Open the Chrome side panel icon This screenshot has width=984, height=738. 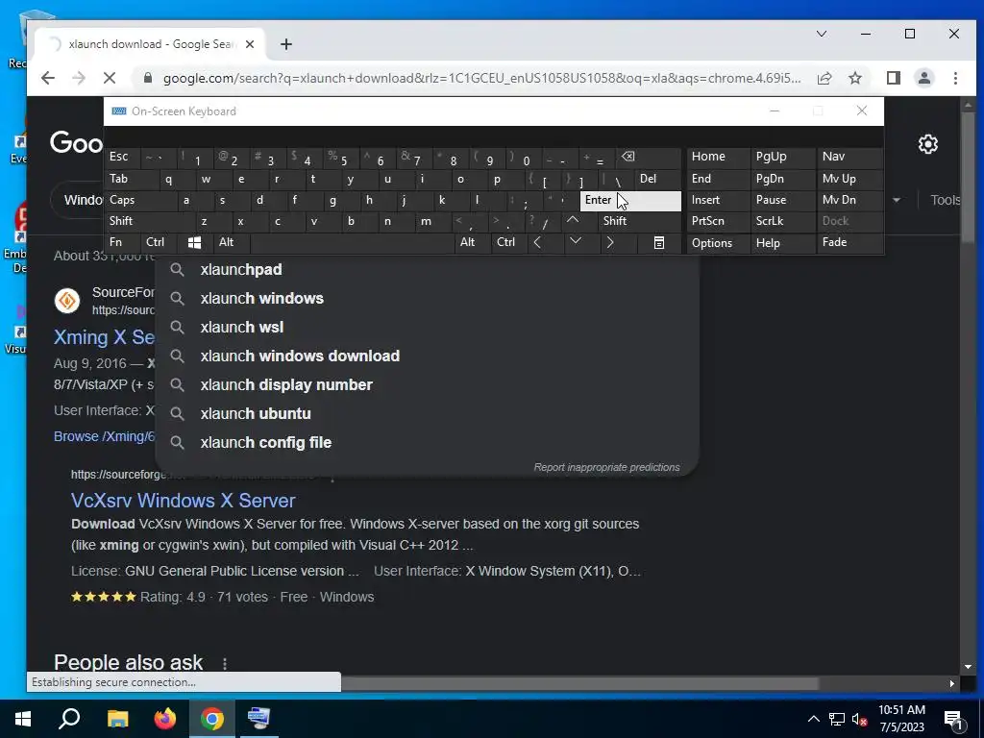(894, 78)
